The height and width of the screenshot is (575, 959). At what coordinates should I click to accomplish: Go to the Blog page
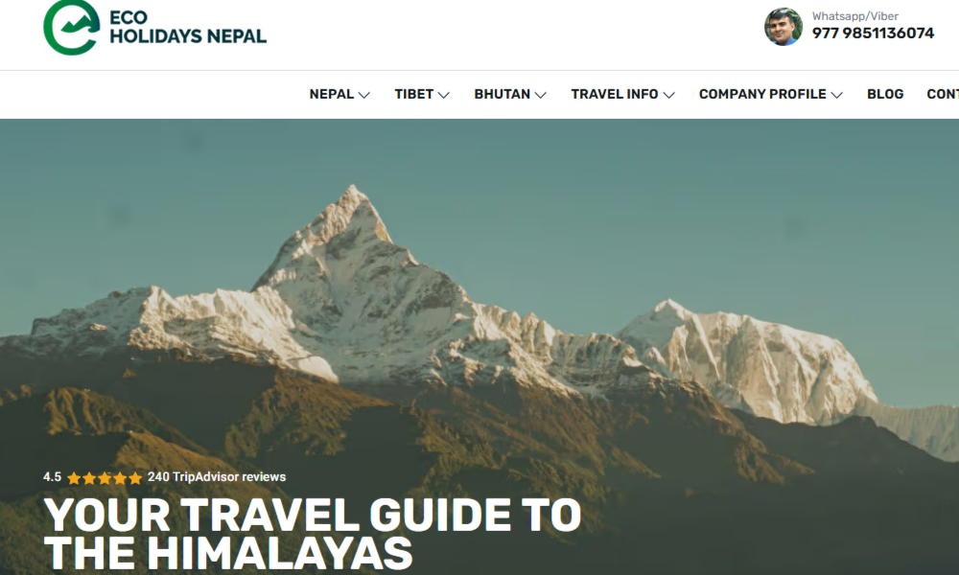885,94
